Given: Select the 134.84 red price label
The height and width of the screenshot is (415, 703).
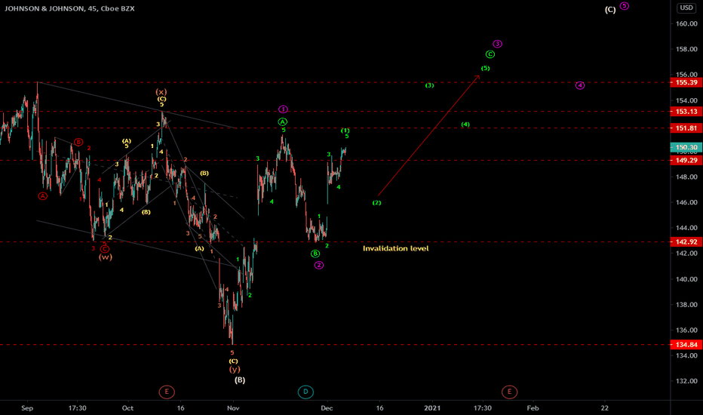Looking at the screenshot, I should click(x=686, y=345).
